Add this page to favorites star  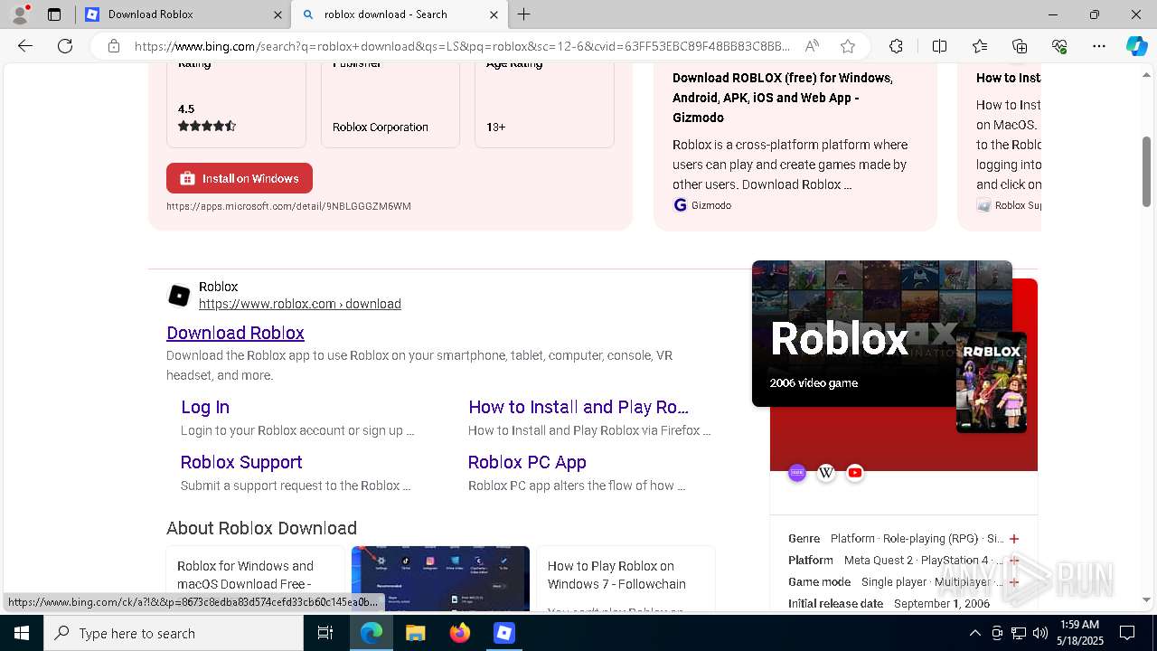click(x=848, y=46)
